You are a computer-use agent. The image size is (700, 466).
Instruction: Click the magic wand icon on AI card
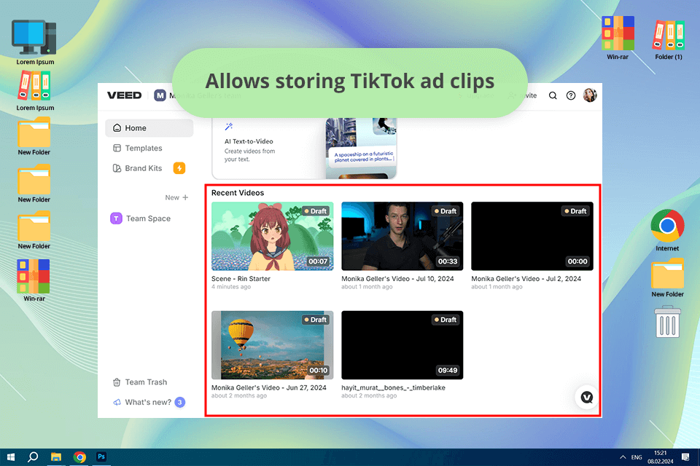[x=228, y=127]
